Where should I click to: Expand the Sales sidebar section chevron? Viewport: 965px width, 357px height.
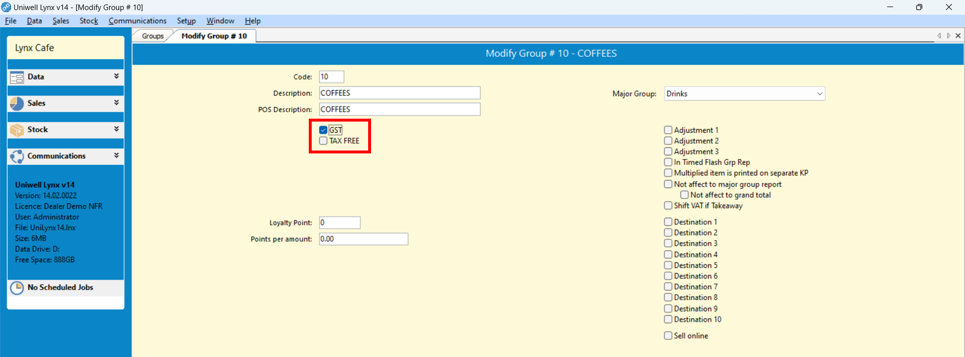click(116, 103)
